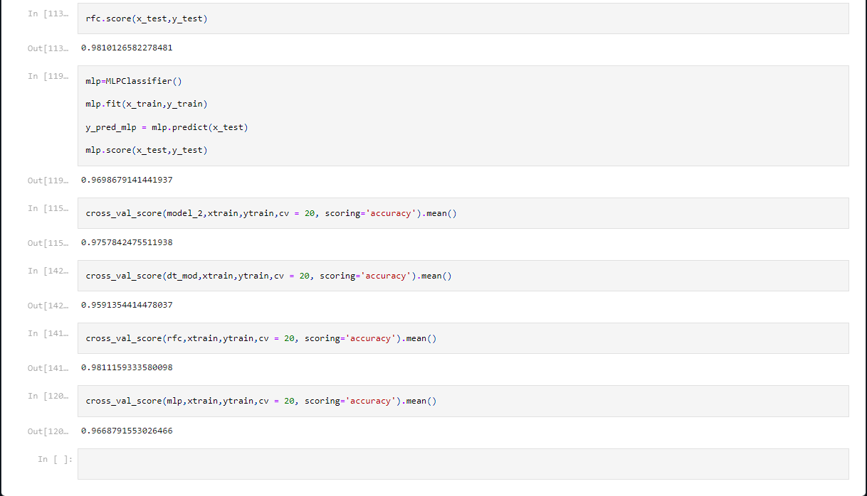This screenshot has width=867, height=496.
Task: Select the empty In [ ] prompt
Action: 55,460
